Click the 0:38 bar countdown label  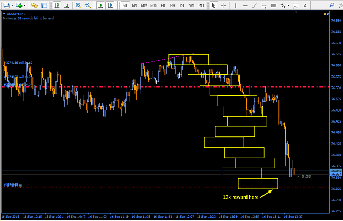(x=304, y=176)
